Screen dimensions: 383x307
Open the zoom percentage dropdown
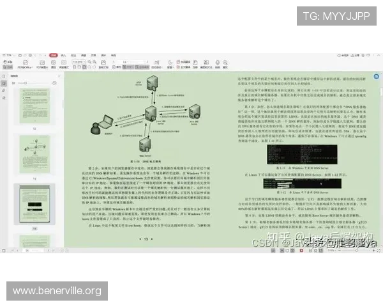pos(84,62)
